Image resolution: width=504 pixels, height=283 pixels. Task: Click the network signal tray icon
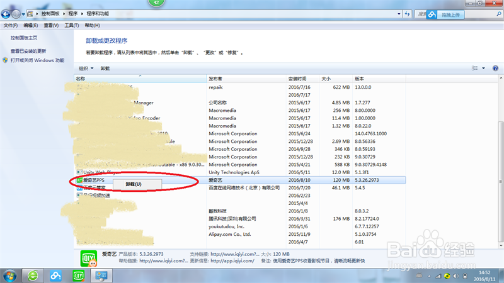(x=438, y=276)
